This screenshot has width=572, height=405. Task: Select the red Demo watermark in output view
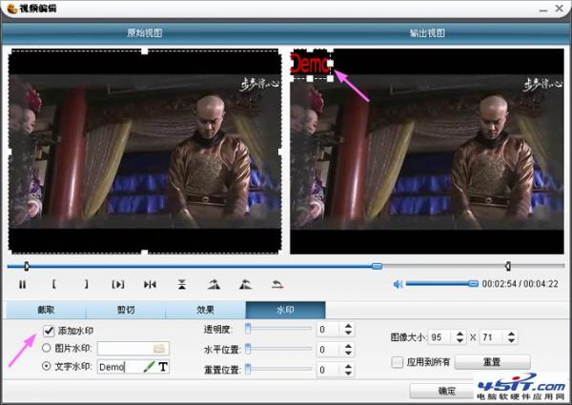310,64
